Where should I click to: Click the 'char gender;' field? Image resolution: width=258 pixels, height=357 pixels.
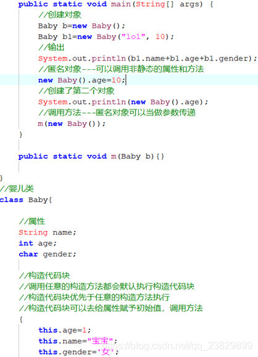click(48, 254)
